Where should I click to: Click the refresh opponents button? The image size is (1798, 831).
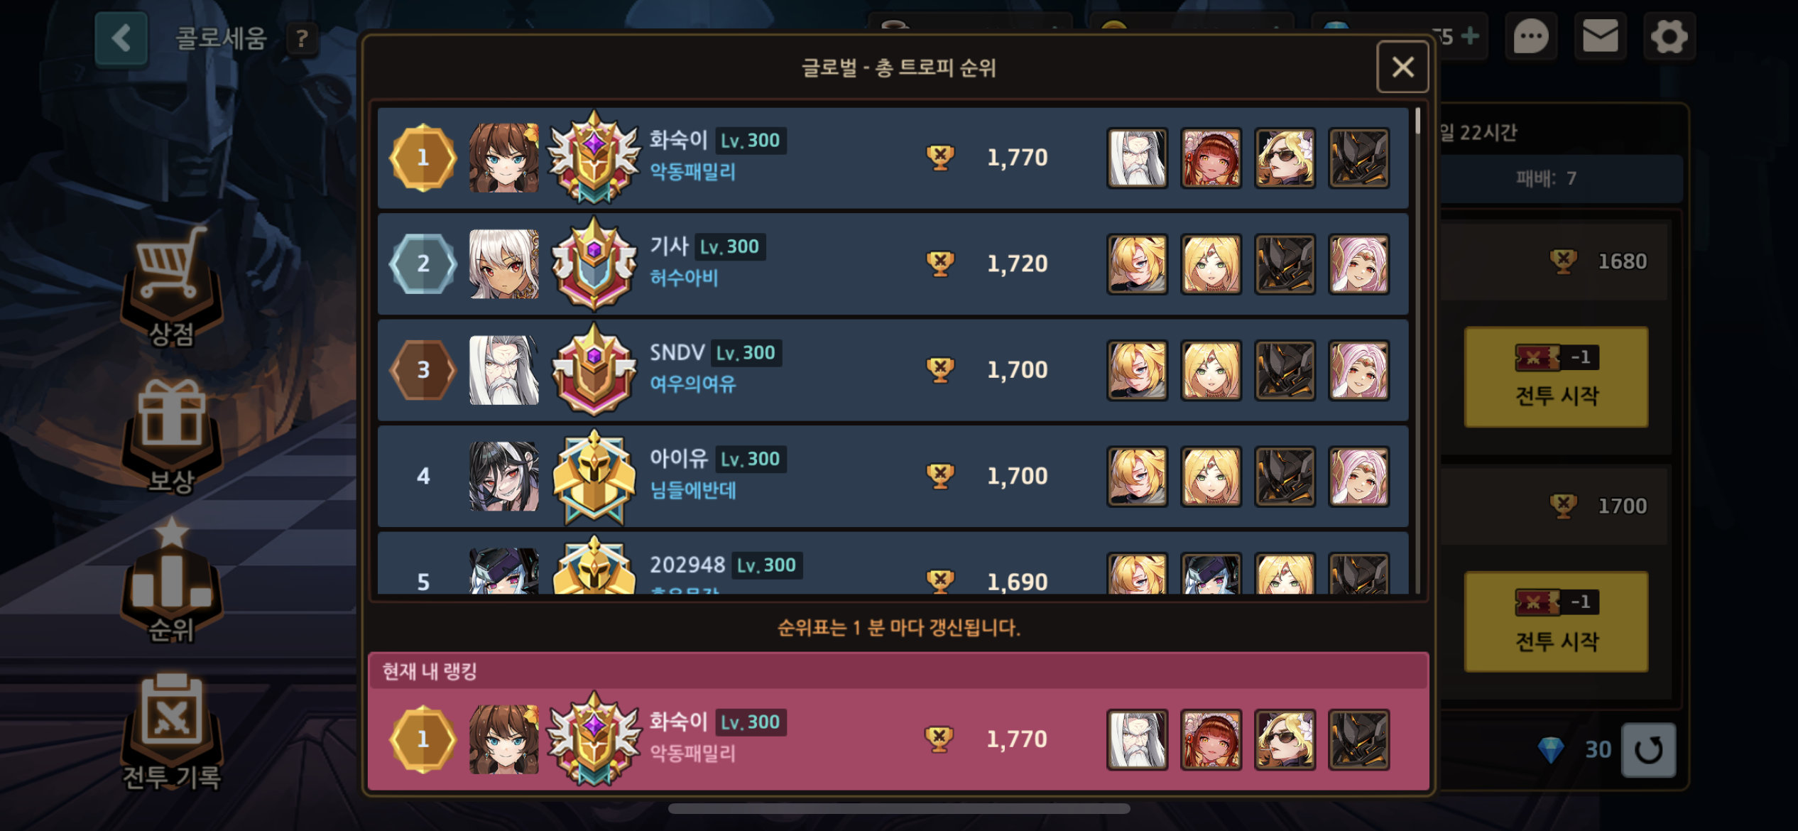click(1648, 749)
